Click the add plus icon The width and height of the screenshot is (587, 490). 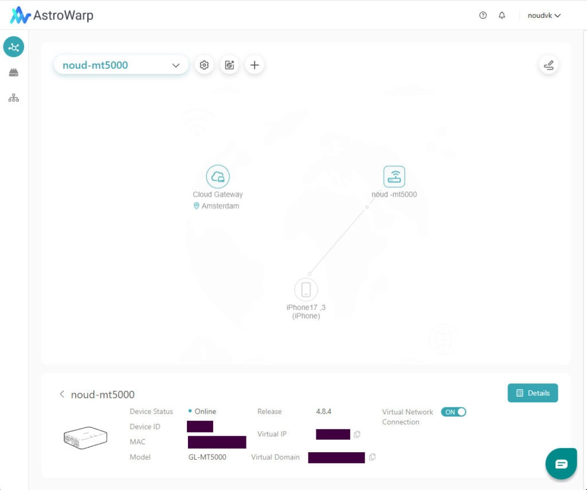(x=255, y=65)
